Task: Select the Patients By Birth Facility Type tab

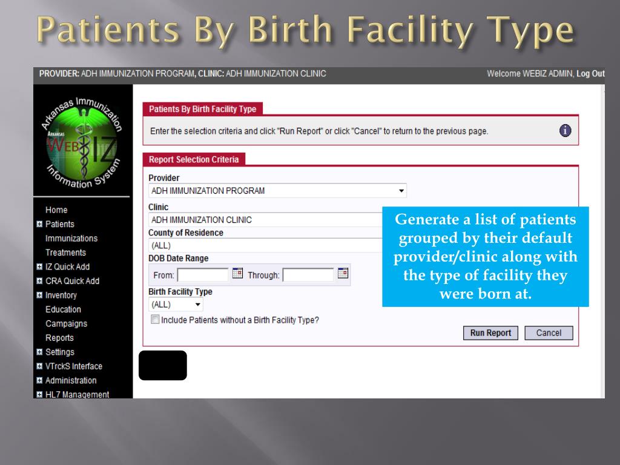Action: click(202, 109)
